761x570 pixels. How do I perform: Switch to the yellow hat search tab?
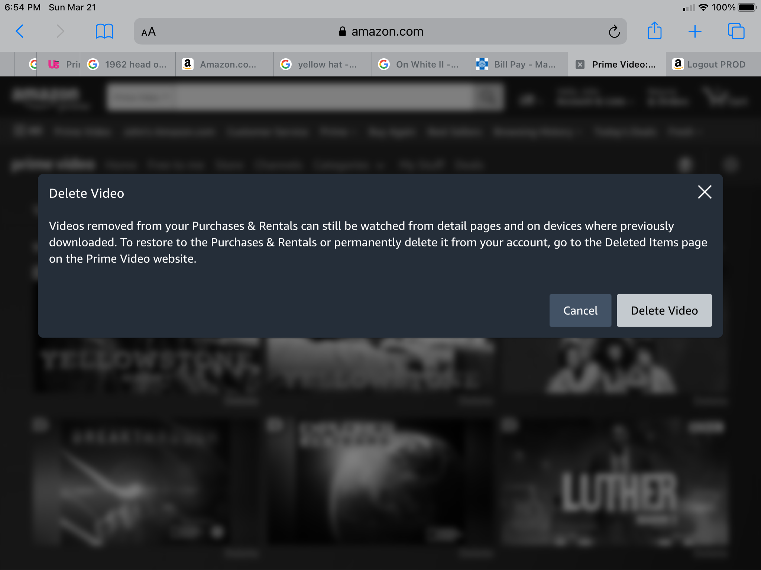(322, 64)
